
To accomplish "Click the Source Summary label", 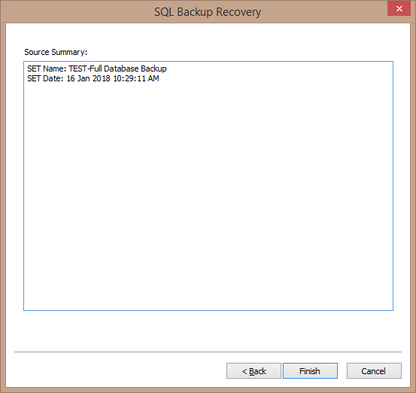I will pyautogui.click(x=56, y=52).
